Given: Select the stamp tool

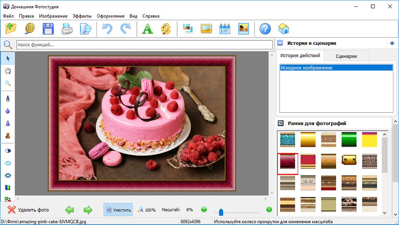Looking at the screenshot, I should click(8, 135).
